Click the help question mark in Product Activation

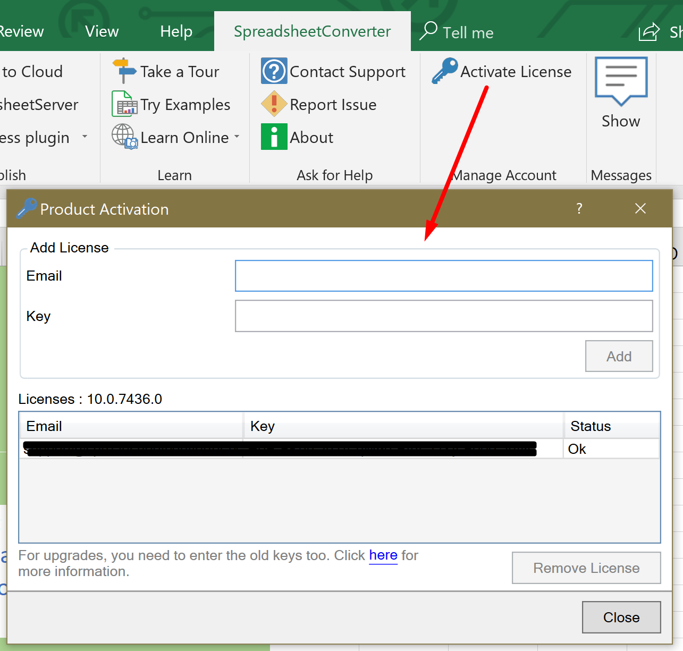click(579, 208)
